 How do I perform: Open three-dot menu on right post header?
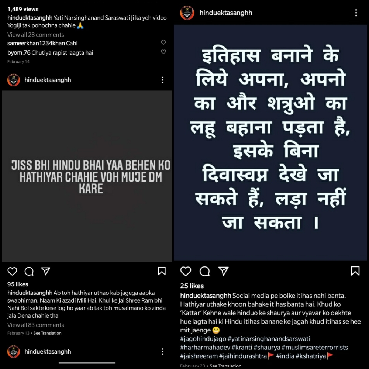pos(356,13)
